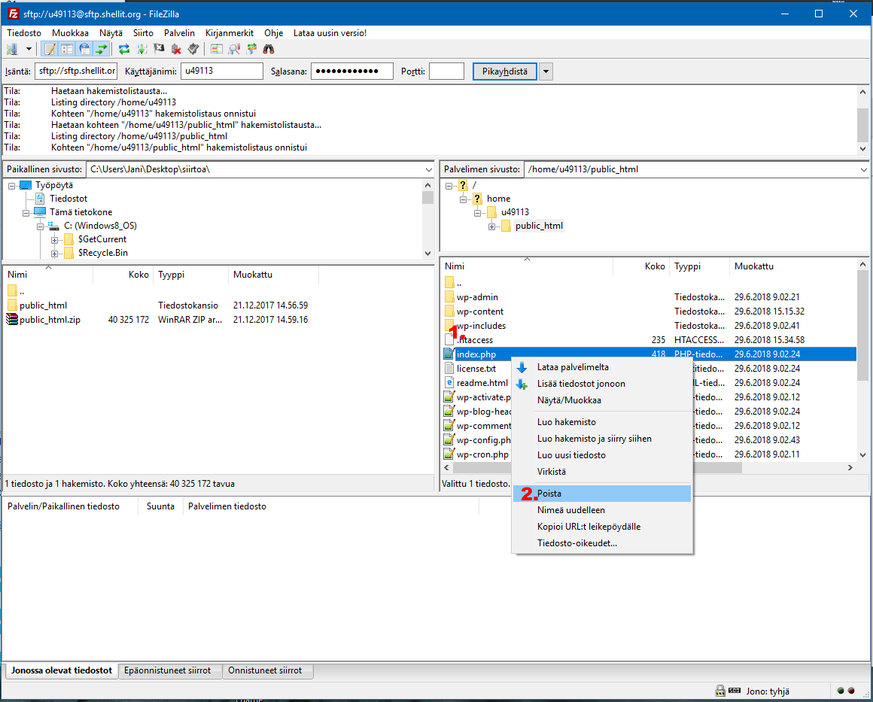Expand the remote public_html tree node

(491, 226)
